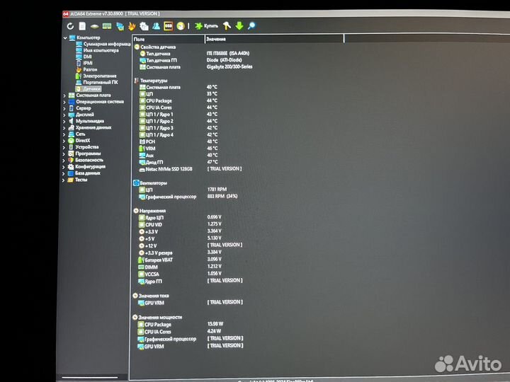Select the Безопасность tree item
The image size is (510, 382).
[86, 160]
